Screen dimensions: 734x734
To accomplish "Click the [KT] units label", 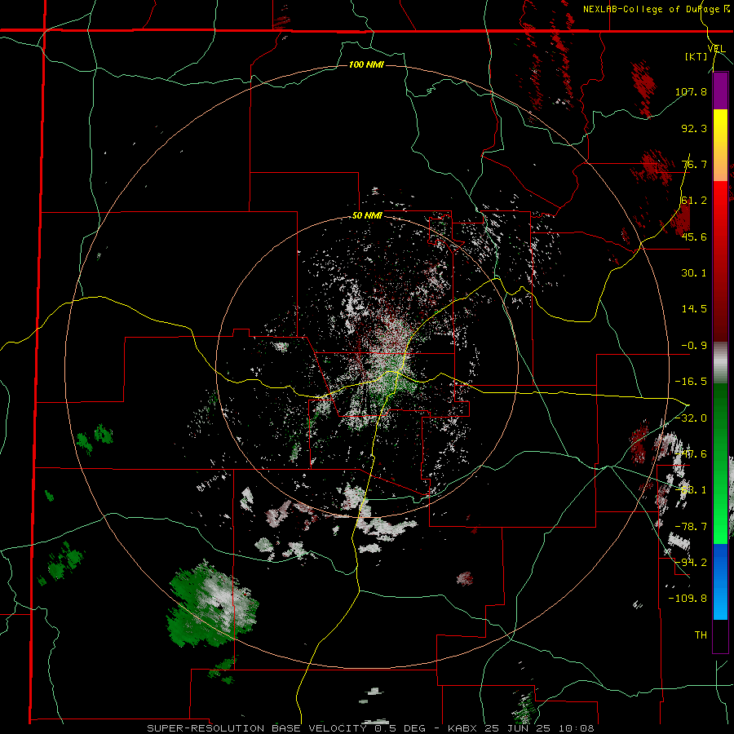I will (x=696, y=56).
